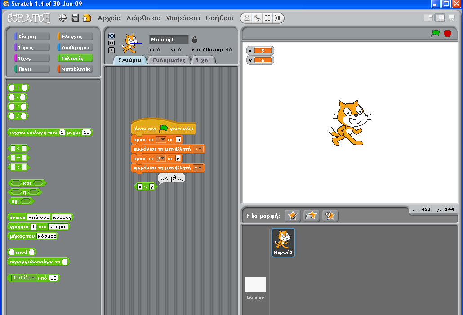Select the Μορφή1 sprite thumbnail

pos(283,242)
